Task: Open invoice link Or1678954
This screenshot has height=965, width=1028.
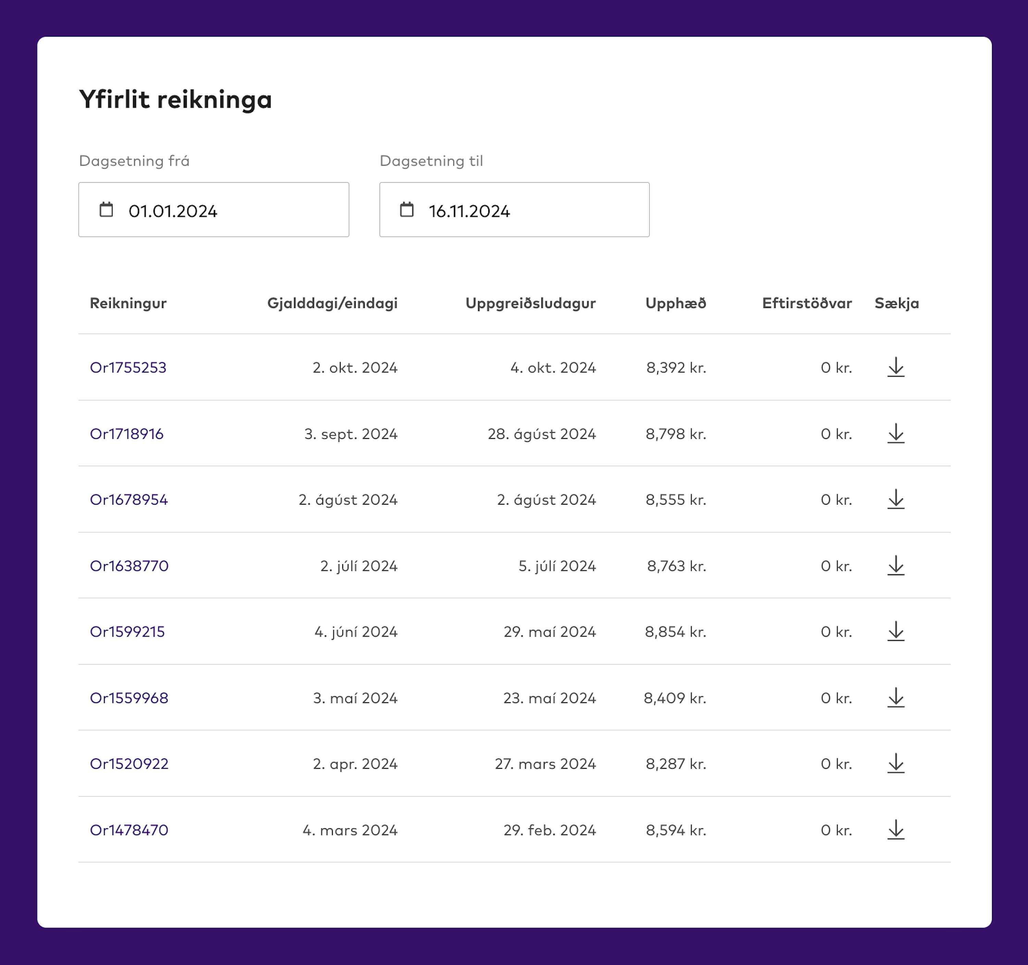Action: (x=129, y=500)
